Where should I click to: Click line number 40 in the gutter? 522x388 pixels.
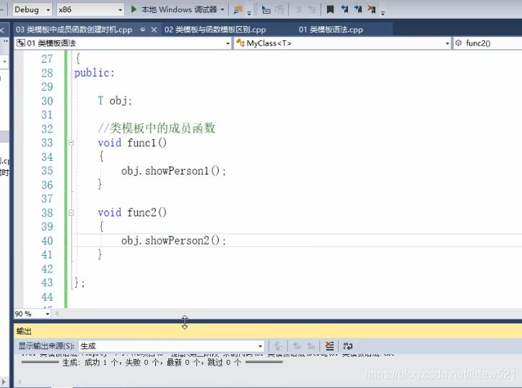point(47,241)
